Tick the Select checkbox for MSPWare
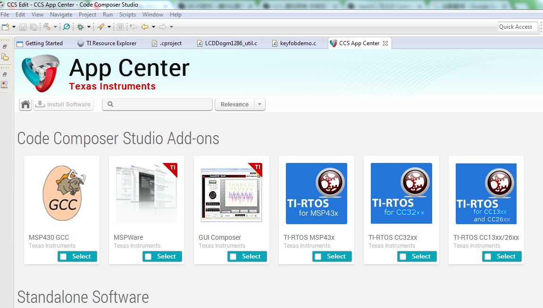The height and width of the screenshot is (308, 543). pos(148,257)
